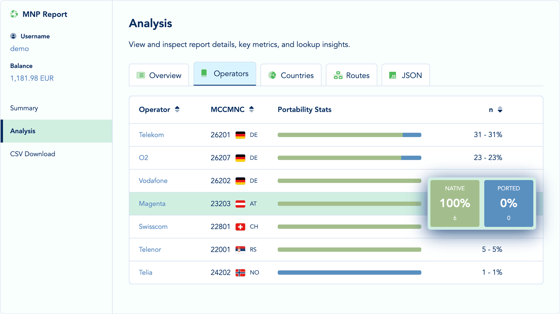
Task: Navigate to CSV Download in the sidebar
Action: point(32,154)
